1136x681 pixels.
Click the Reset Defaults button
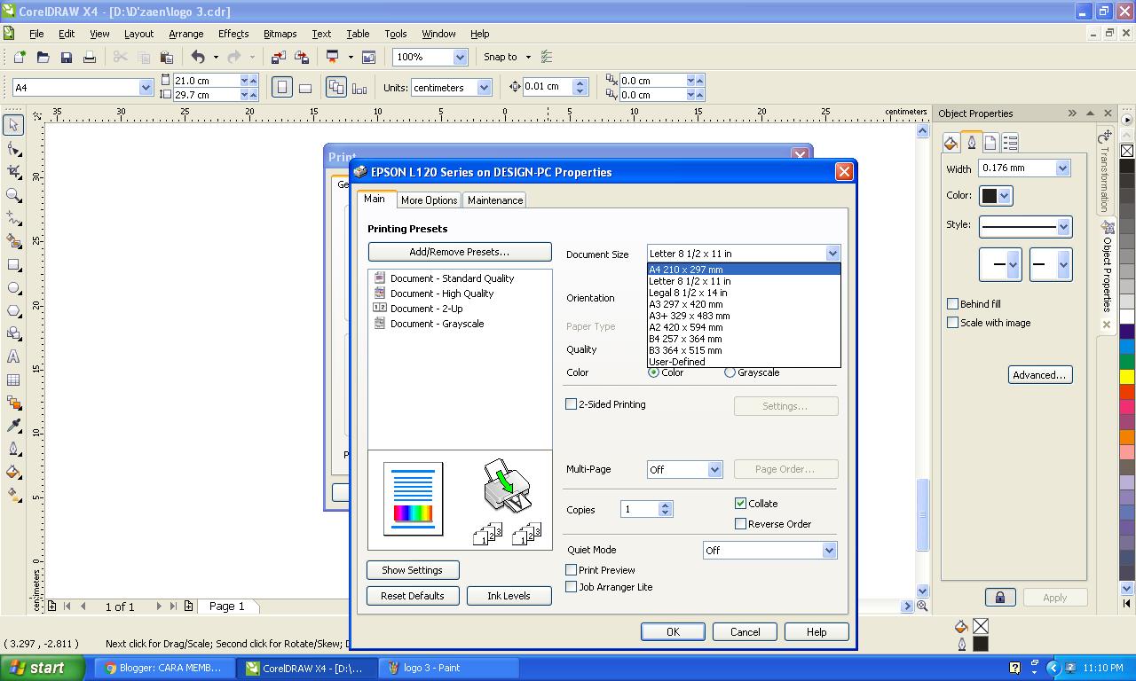tap(413, 596)
